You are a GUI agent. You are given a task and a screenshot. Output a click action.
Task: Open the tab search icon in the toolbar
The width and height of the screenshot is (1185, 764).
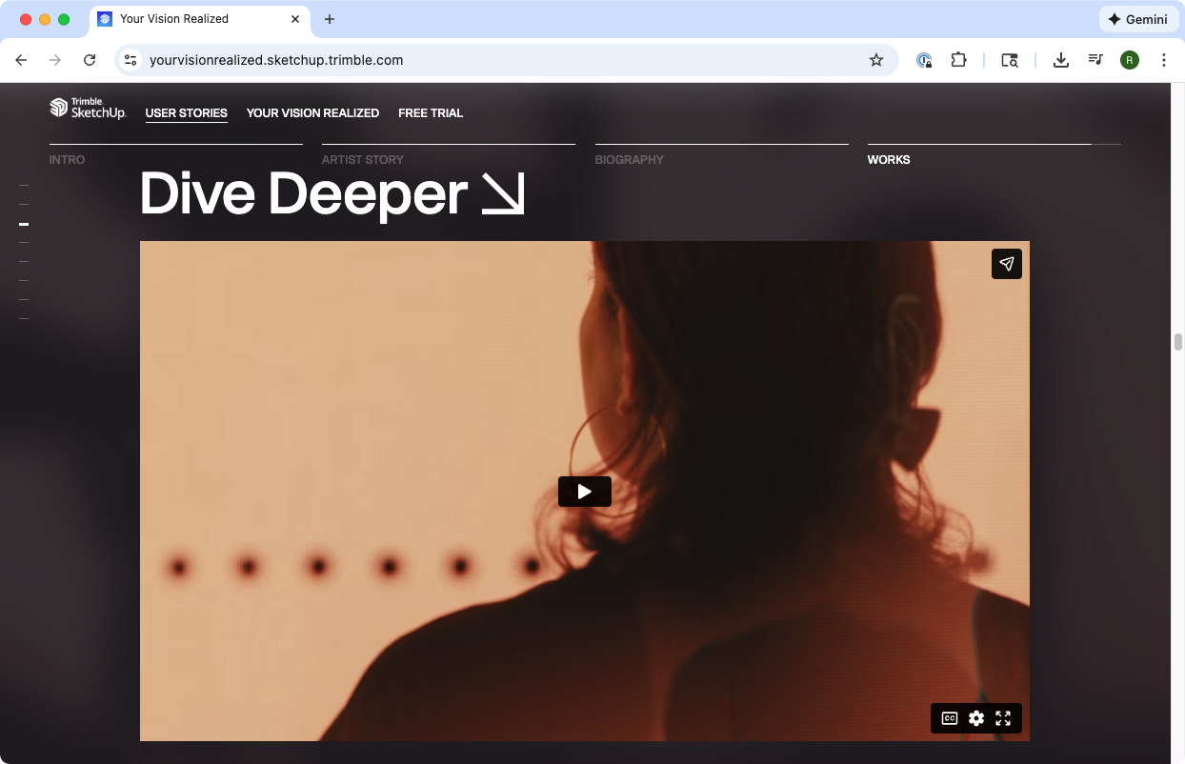point(1010,60)
